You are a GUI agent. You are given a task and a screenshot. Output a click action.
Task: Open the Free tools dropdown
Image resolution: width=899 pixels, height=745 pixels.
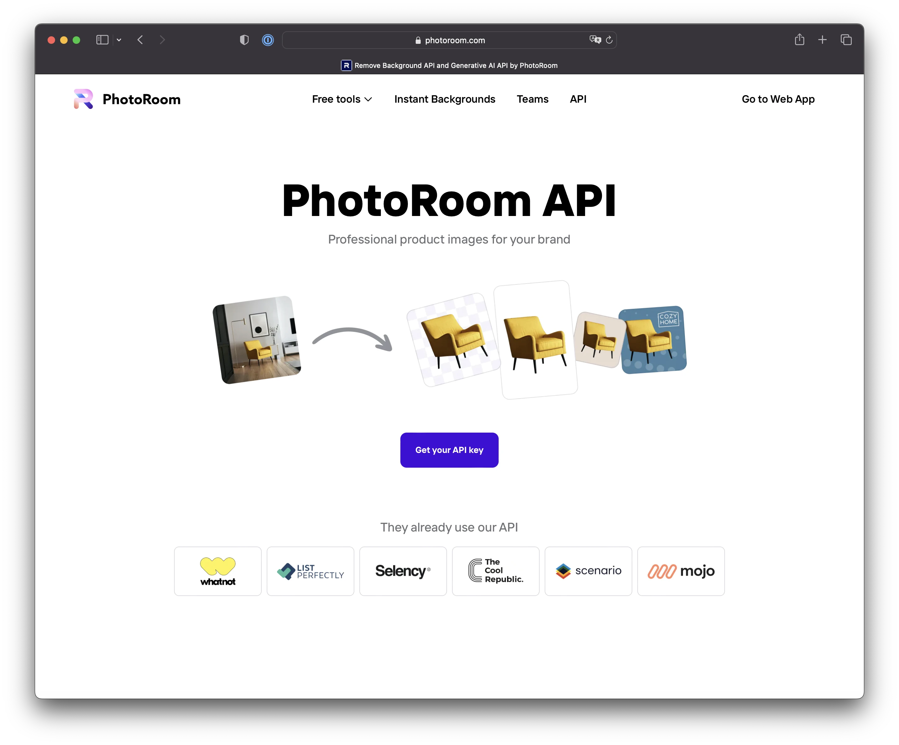coord(342,99)
